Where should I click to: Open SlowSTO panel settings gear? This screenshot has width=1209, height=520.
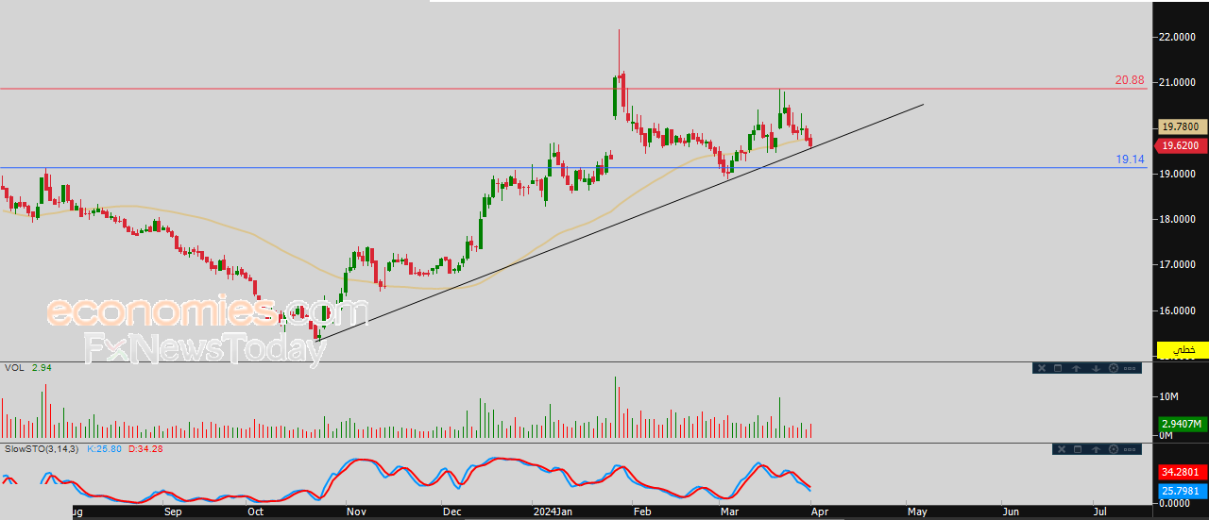click(x=1114, y=449)
